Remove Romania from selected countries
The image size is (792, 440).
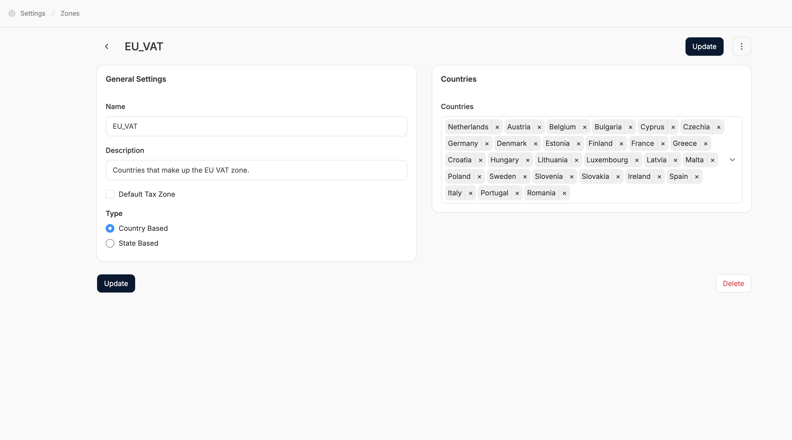pyautogui.click(x=564, y=193)
